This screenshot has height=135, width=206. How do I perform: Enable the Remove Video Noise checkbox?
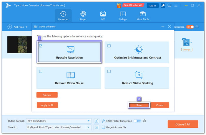pos(41,71)
